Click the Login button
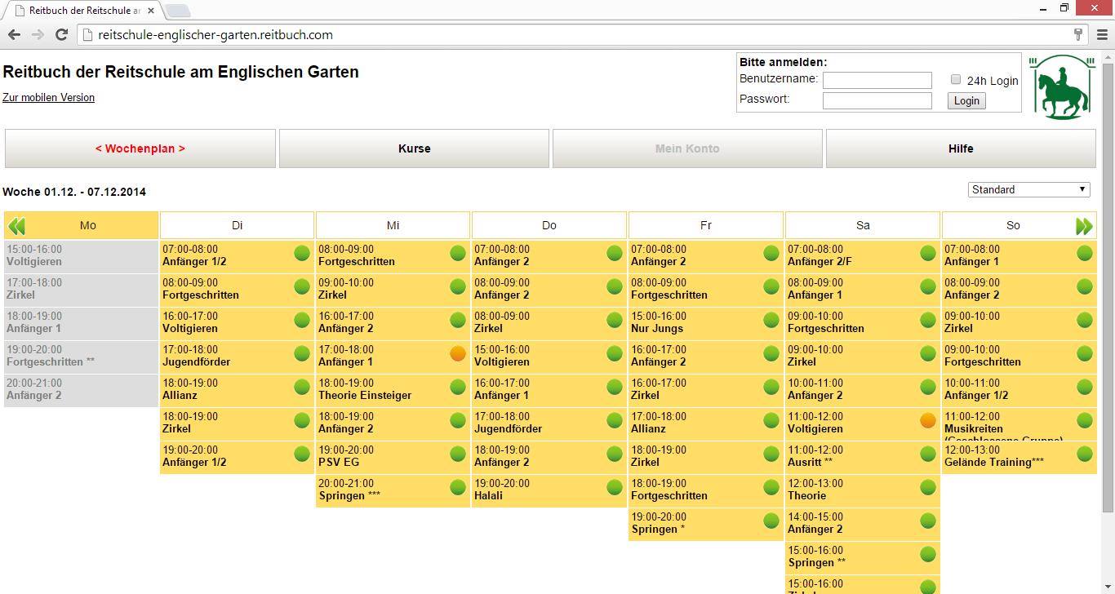 coord(966,100)
